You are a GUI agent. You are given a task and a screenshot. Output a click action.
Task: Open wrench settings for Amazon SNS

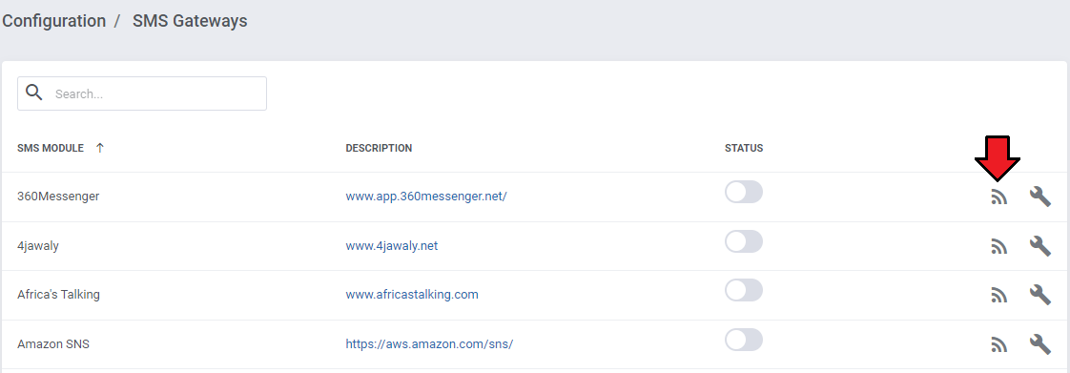[1040, 344]
